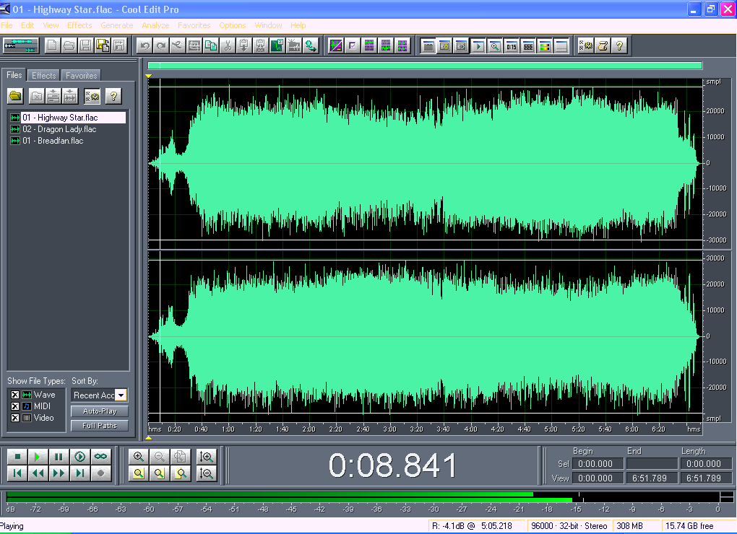Viewport: 737px width, 534px height.
Task: Open file icon in Files panel
Action: (15, 96)
